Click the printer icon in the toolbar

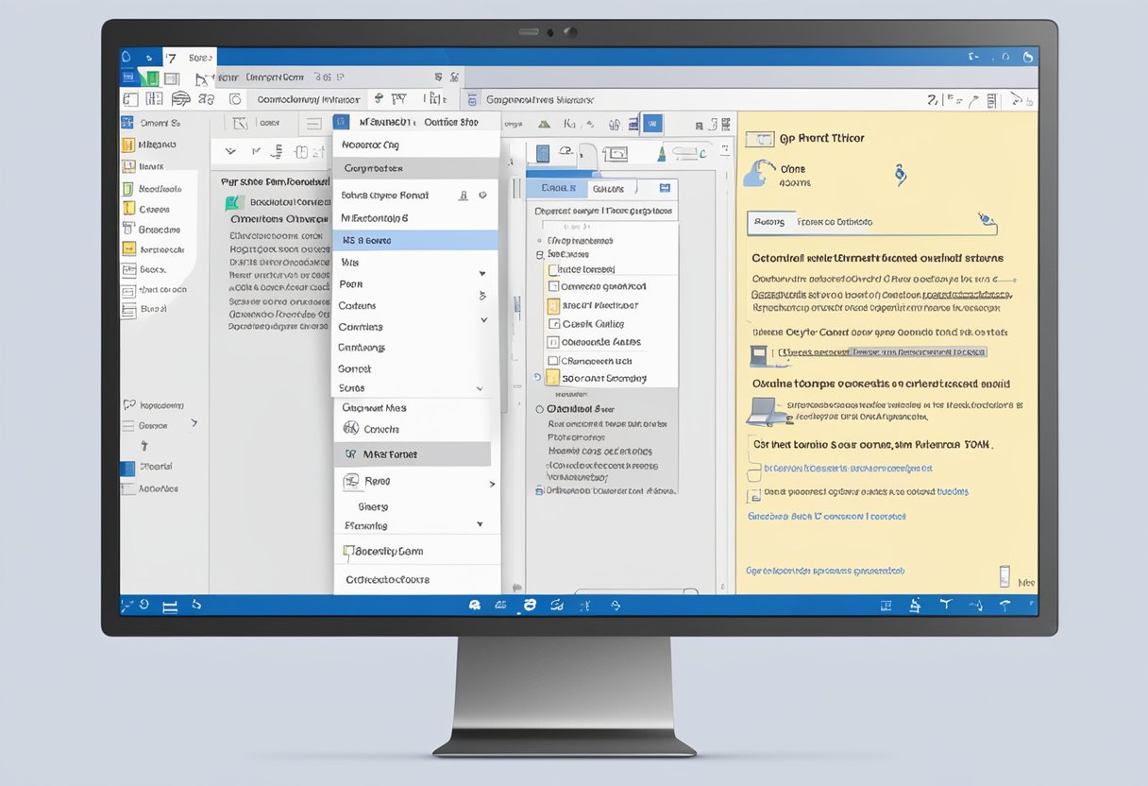pos(179,98)
